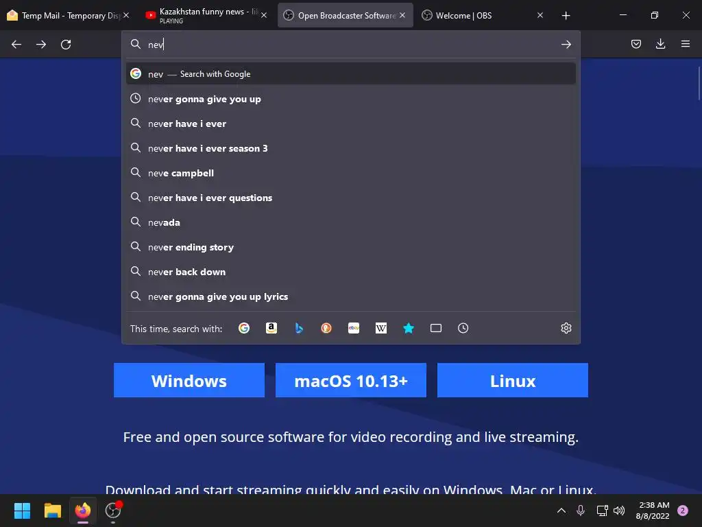Download OBS for Linux

coord(513,380)
